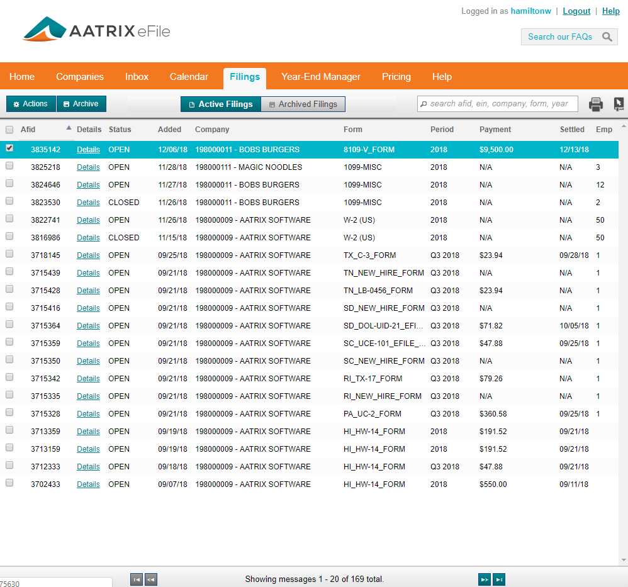Viewport: 628px width, 587px height.
Task: Open the Year-End Manager tab
Action: tap(320, 77)
